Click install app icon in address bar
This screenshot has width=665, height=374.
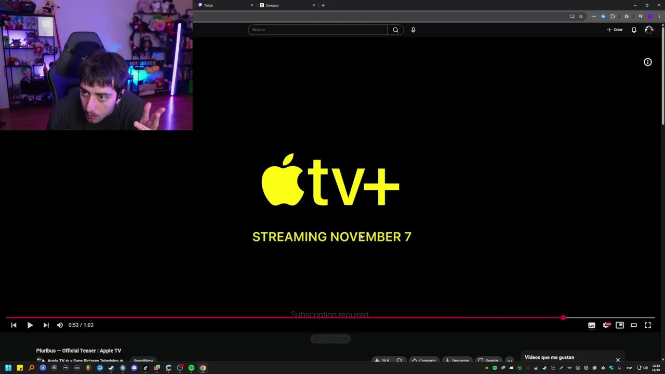pos(573,16)
